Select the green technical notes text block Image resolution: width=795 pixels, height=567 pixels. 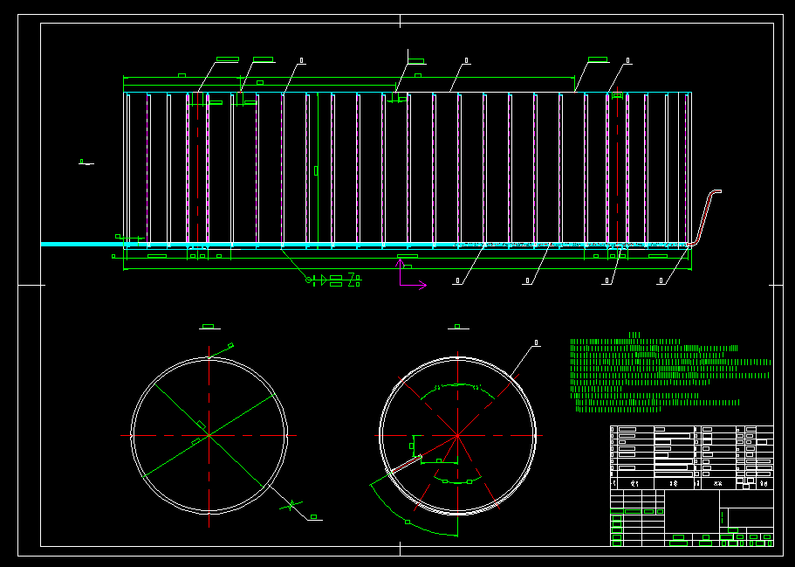pos(670,372)
